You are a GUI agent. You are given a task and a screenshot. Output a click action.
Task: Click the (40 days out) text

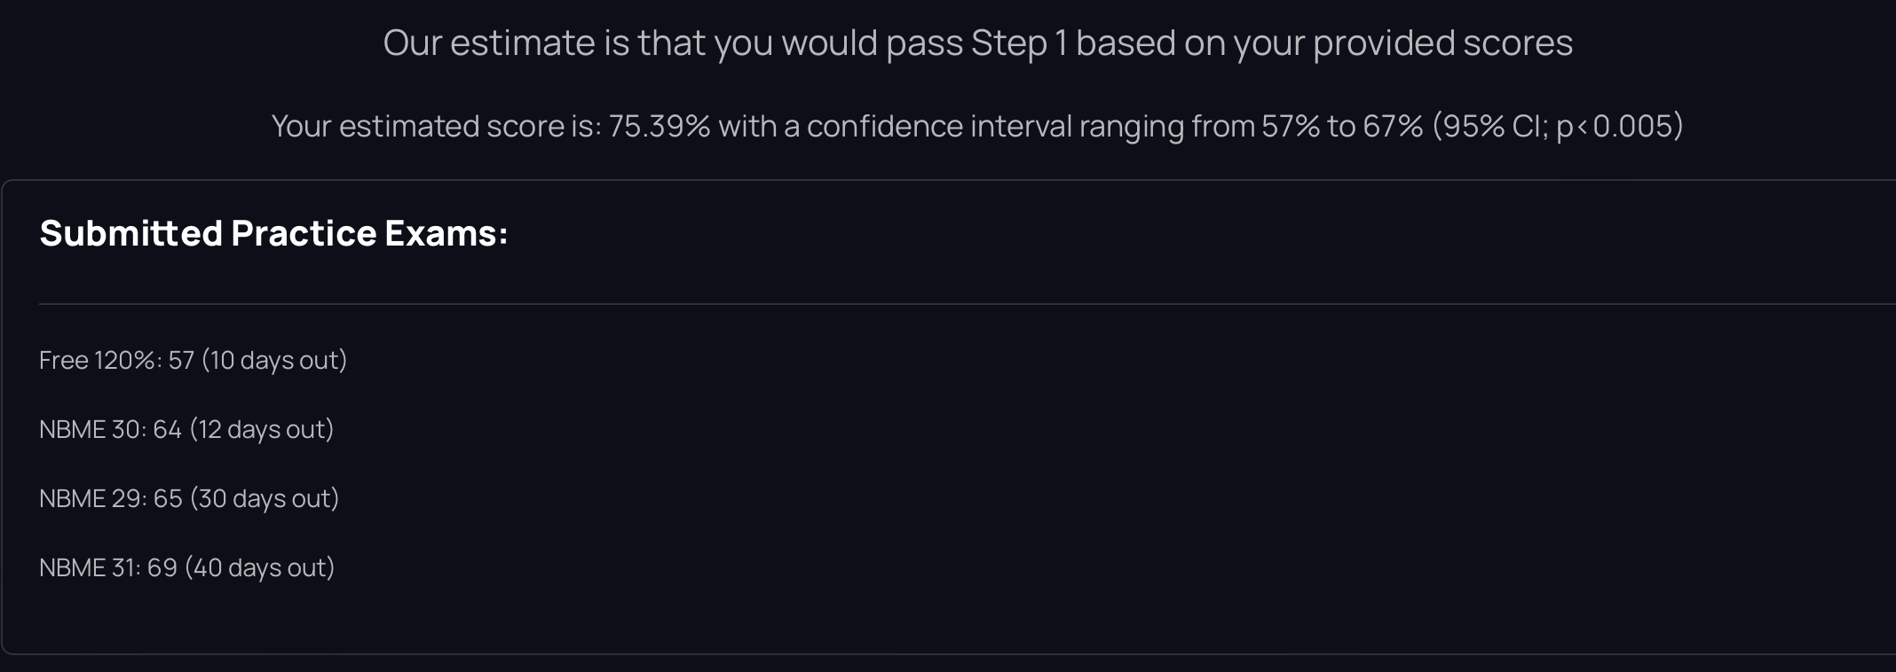coord(260,567)
